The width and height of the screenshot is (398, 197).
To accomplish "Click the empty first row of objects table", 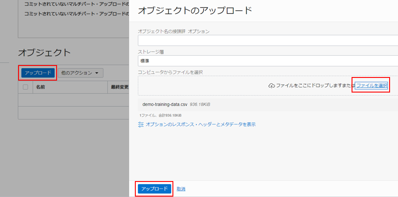I will pyautogui.click(x=73, y=100).
